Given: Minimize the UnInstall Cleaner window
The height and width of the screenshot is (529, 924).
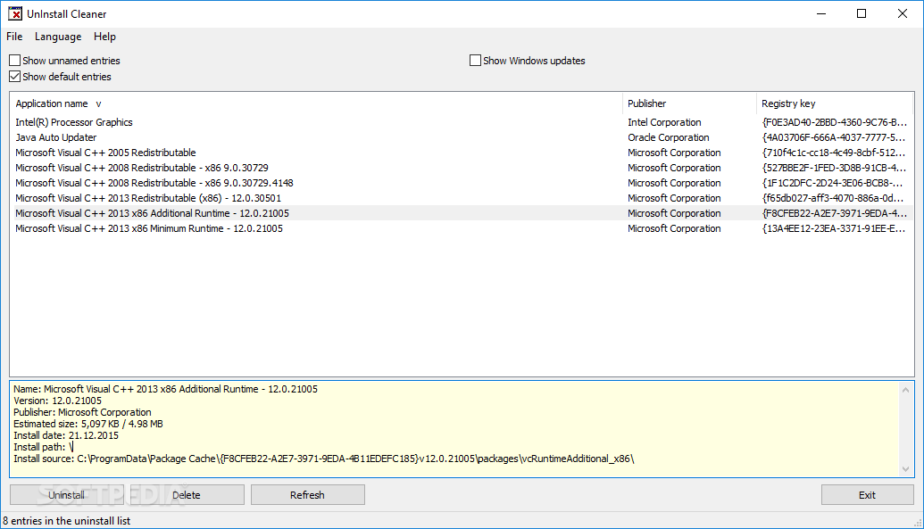Looking at the screenshot, I should coord(822,13).
